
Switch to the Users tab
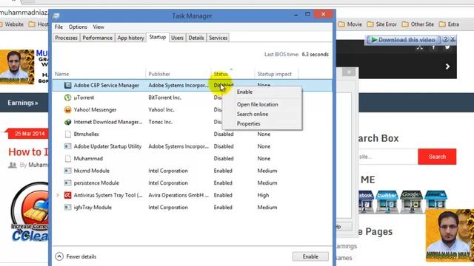(177, 38)
